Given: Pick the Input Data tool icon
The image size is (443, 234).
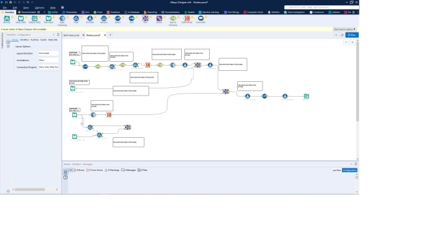Looking at the screenshot, I should coord(21,19).
